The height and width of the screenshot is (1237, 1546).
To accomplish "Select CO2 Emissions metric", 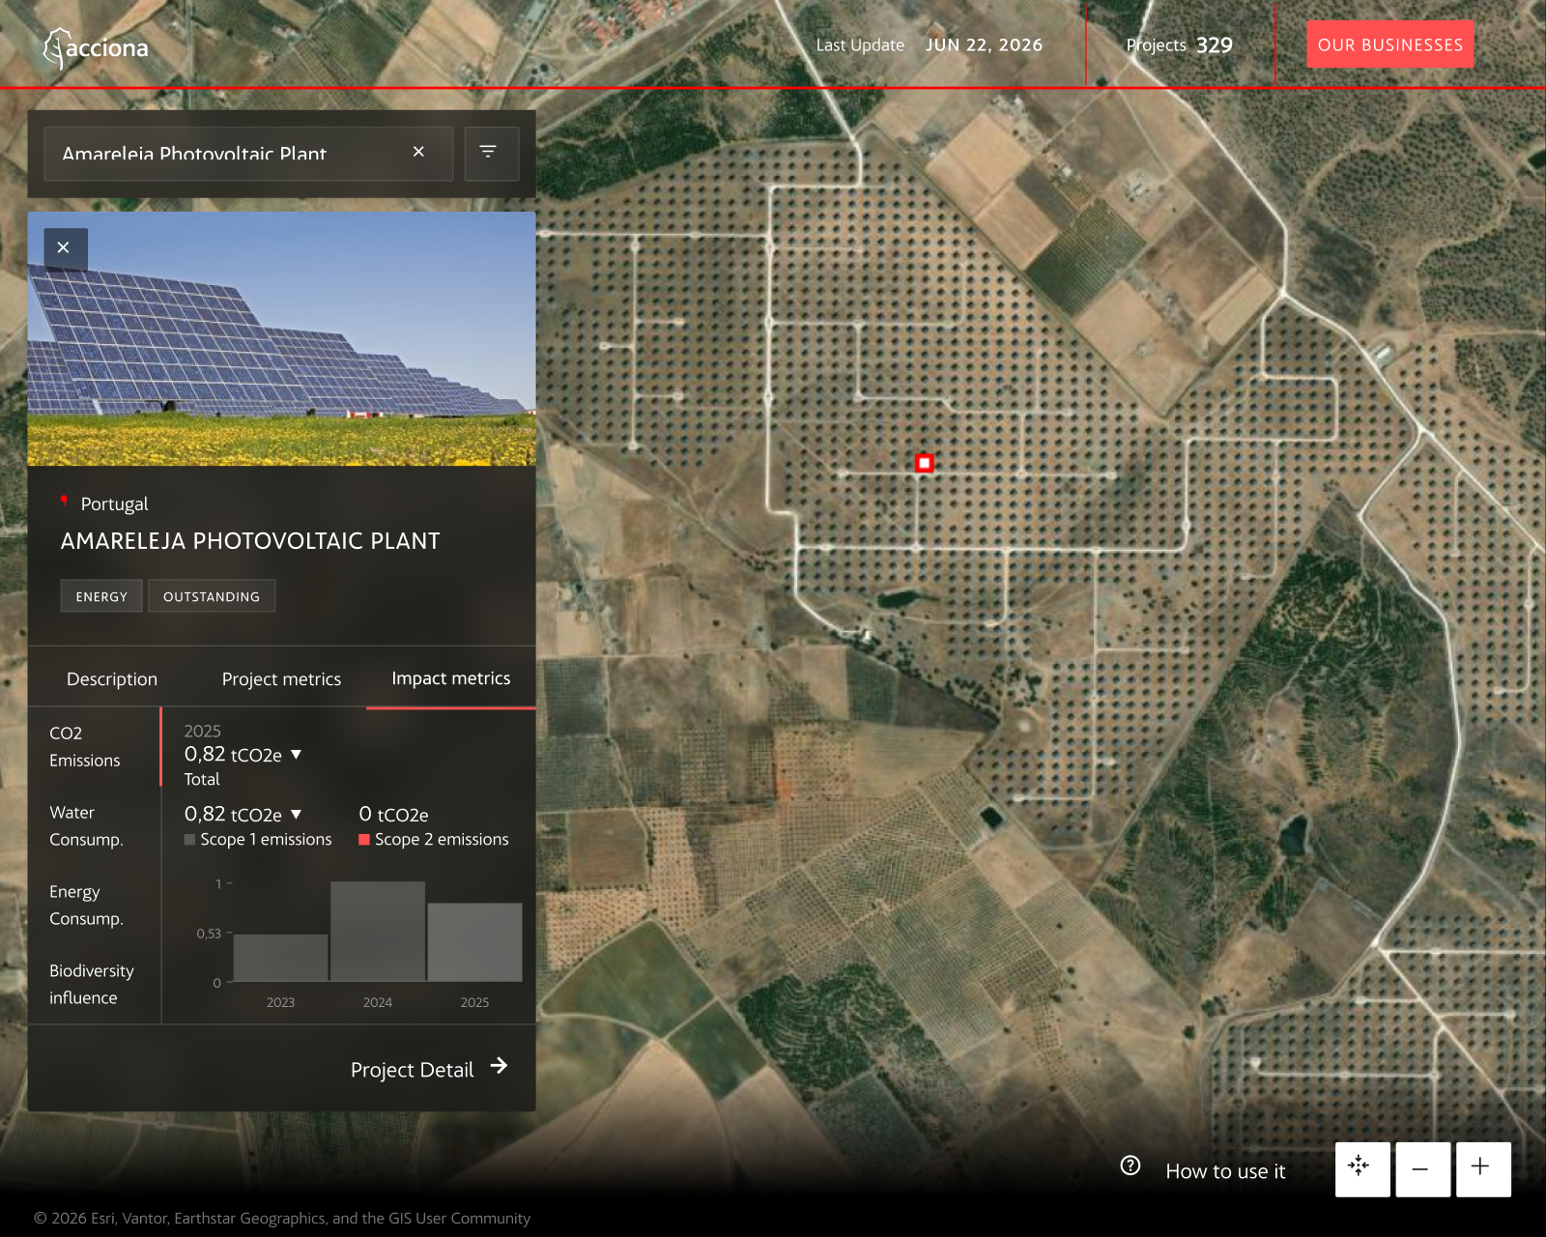I will [94, 747].
